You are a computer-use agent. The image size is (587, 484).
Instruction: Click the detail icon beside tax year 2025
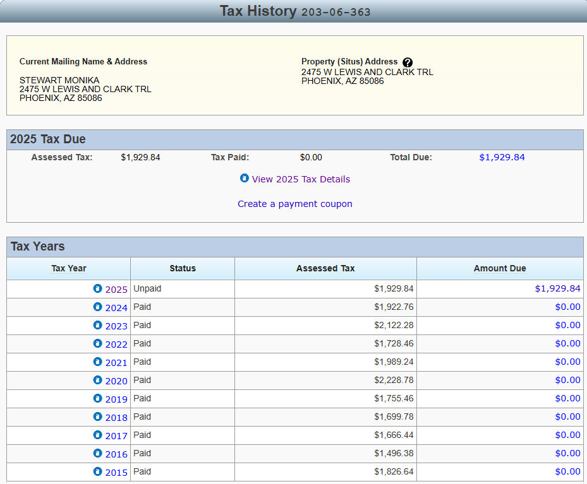(x=97, y=289)
